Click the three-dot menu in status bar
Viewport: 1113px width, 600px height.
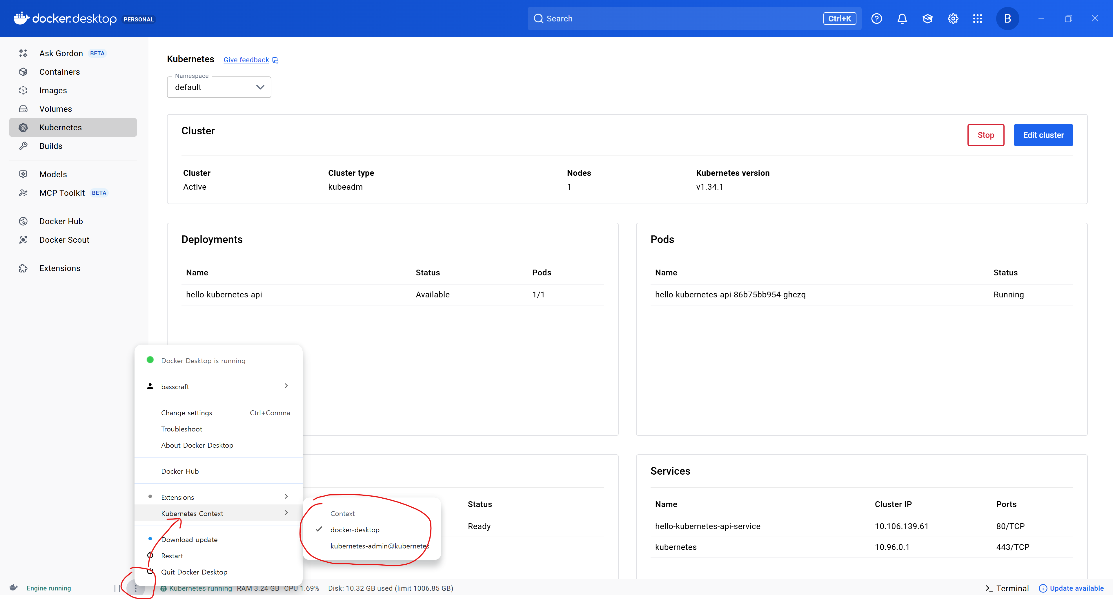coord(136,588)
